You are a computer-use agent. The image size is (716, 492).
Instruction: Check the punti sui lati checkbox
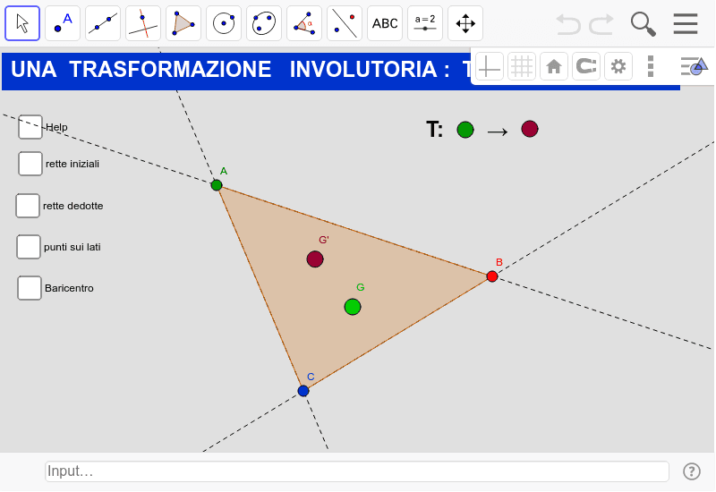[29, 247]
